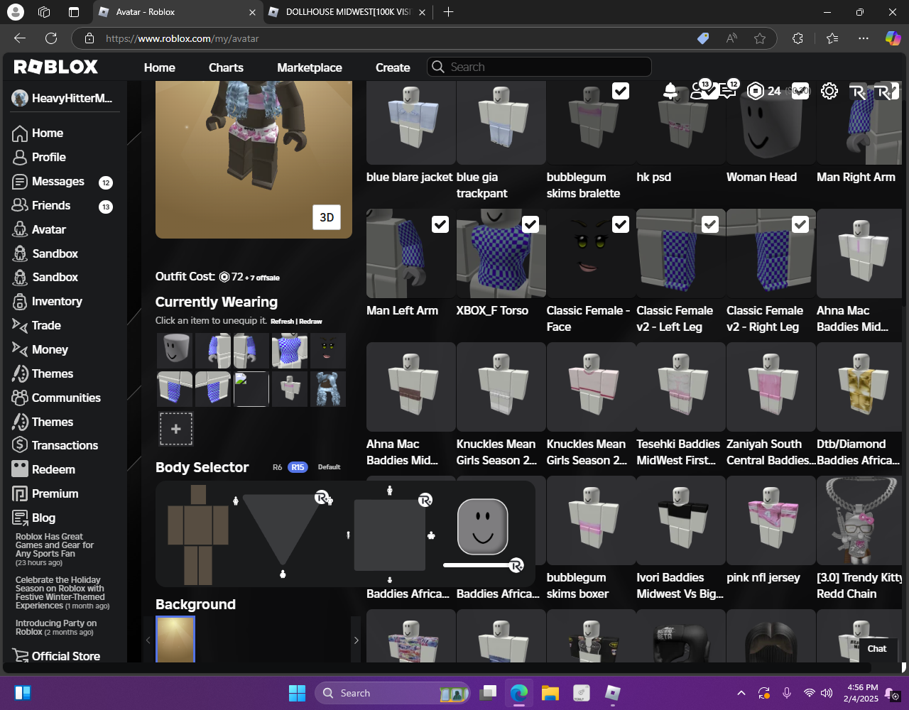This screenshot has width=909, height=710.
Task: Show hidden system tray icons
Action: pos(741,693)
